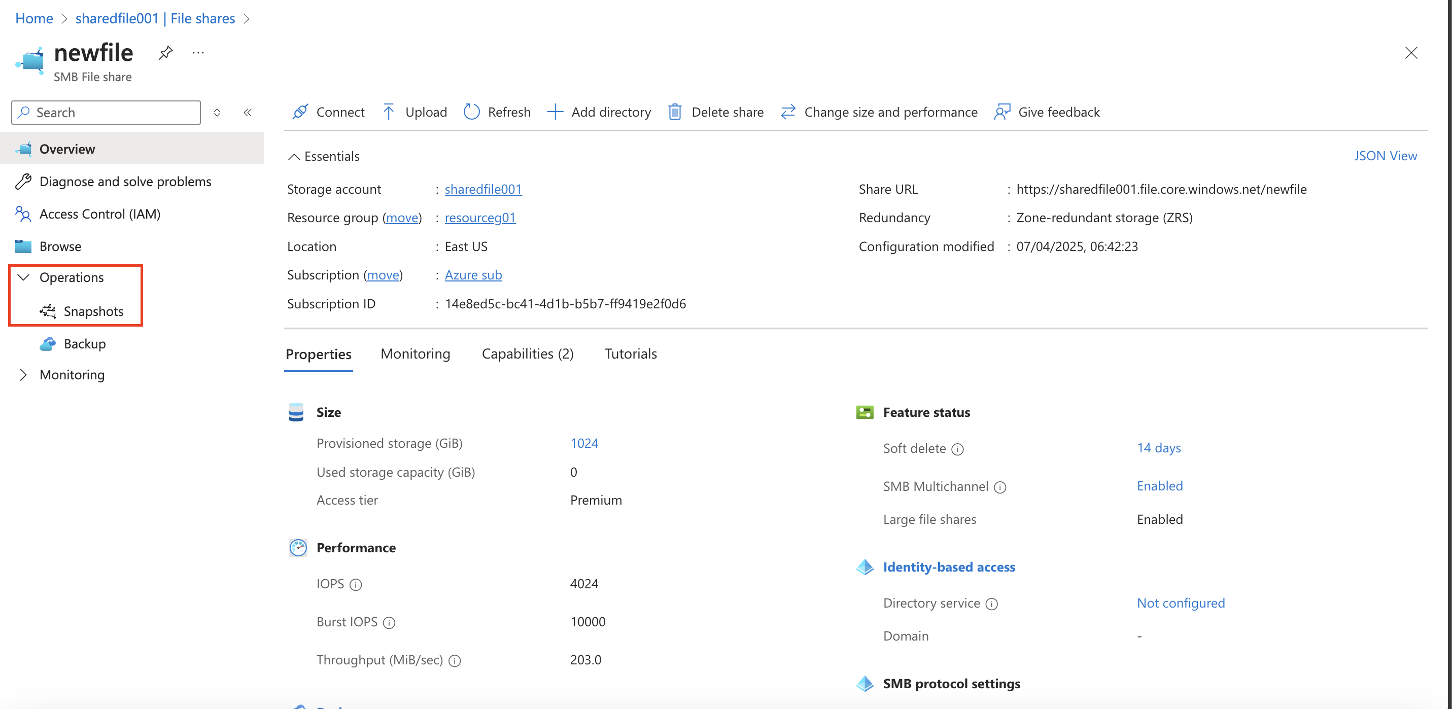The width and height of the screenshot is (1452, 709).
Task: Click the info icon next to Throughput (MiB/sec)
Action: [455, 661]
